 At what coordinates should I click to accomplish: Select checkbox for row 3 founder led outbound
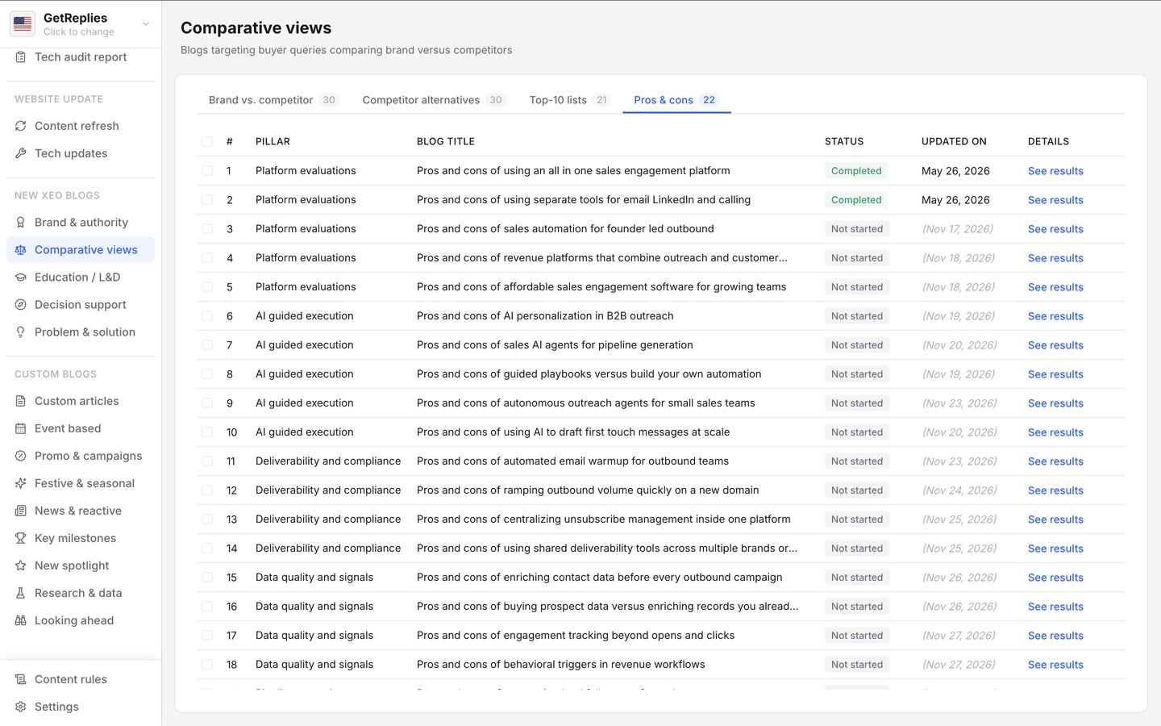point(207,229)
